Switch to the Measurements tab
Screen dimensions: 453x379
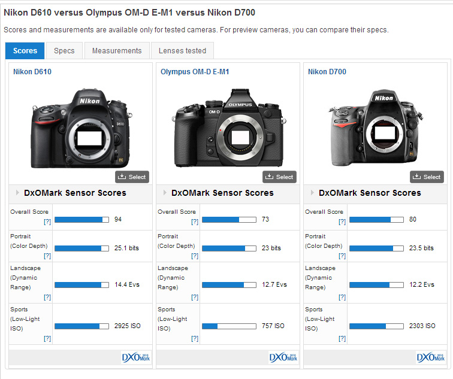(x=117, y=51)
